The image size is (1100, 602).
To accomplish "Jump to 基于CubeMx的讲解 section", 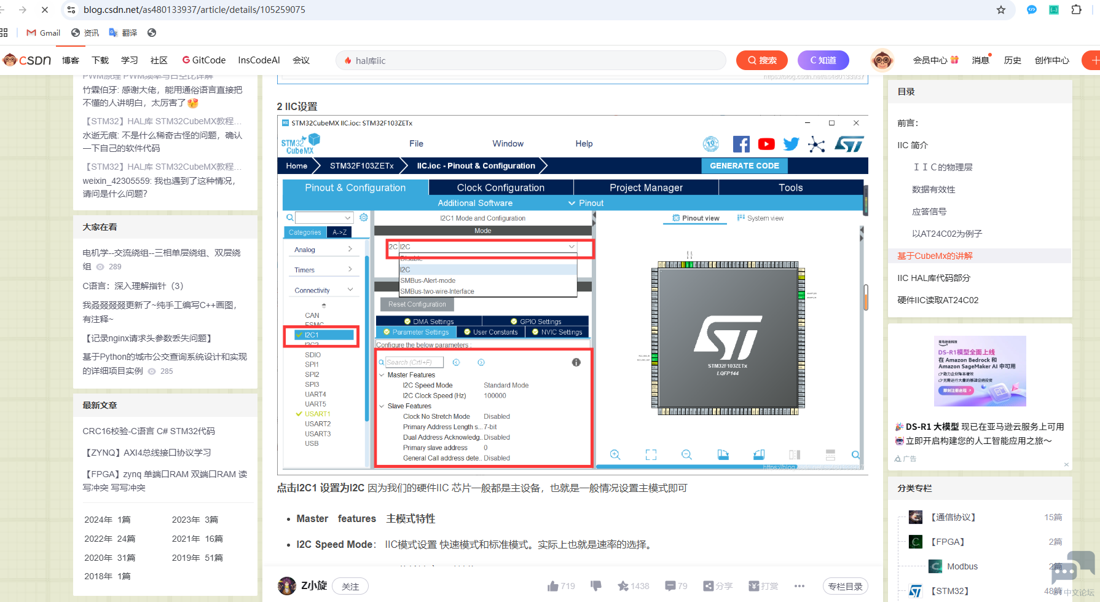I will (935, 256).
